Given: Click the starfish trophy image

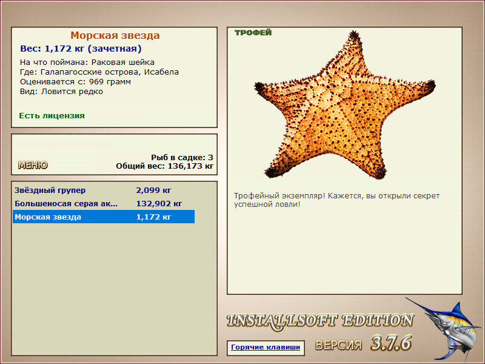Looking at the screenshot, I should tap(344, 105).
